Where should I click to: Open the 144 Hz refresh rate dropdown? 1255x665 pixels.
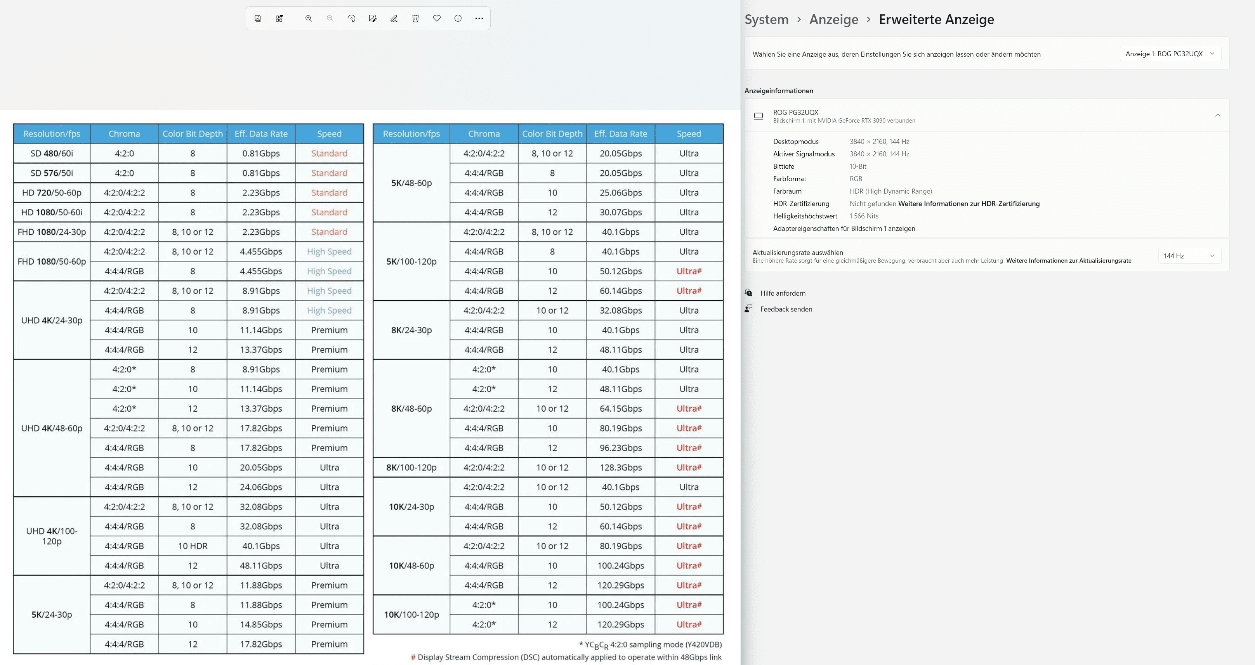click(1189, 256)
